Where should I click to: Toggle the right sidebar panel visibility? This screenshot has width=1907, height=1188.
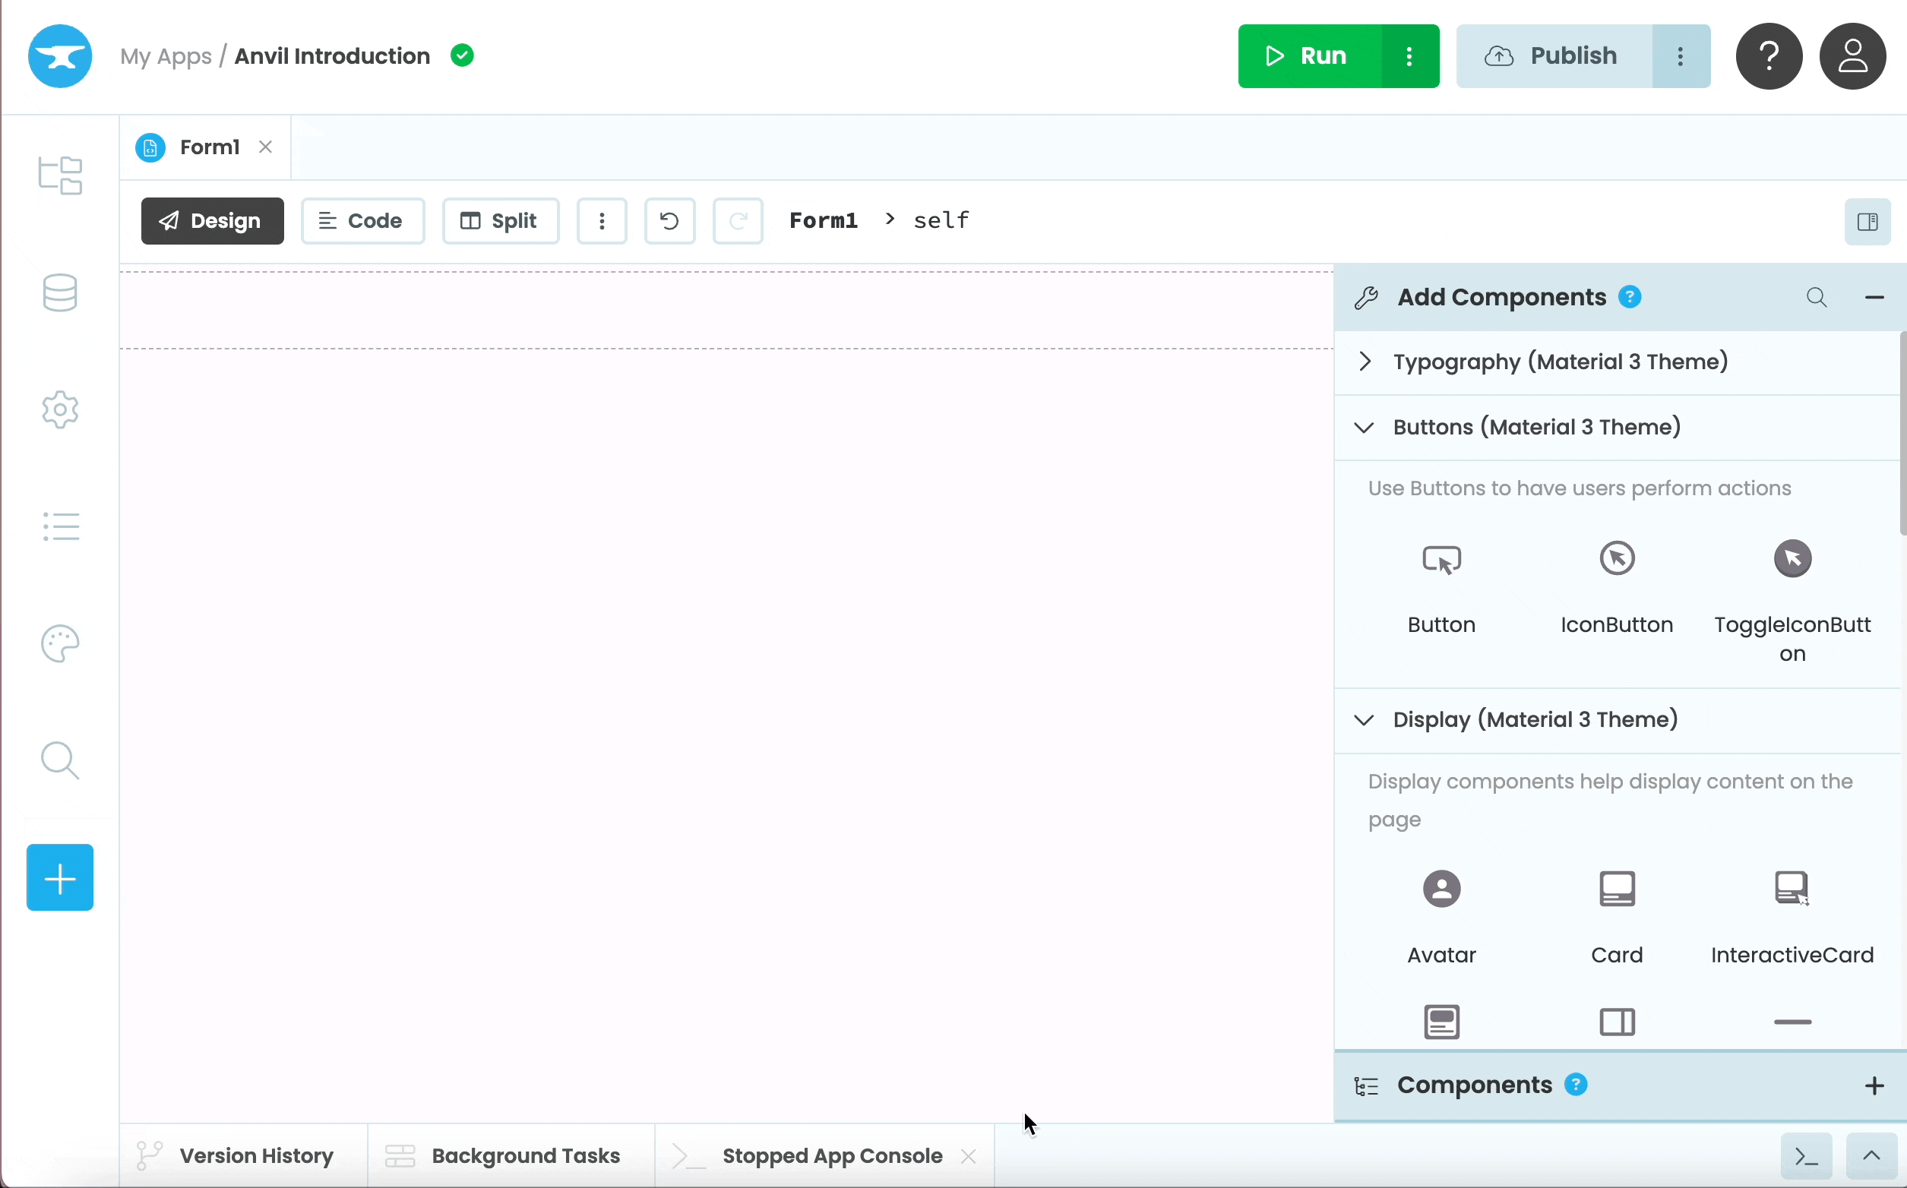[x=1867, y=222]
